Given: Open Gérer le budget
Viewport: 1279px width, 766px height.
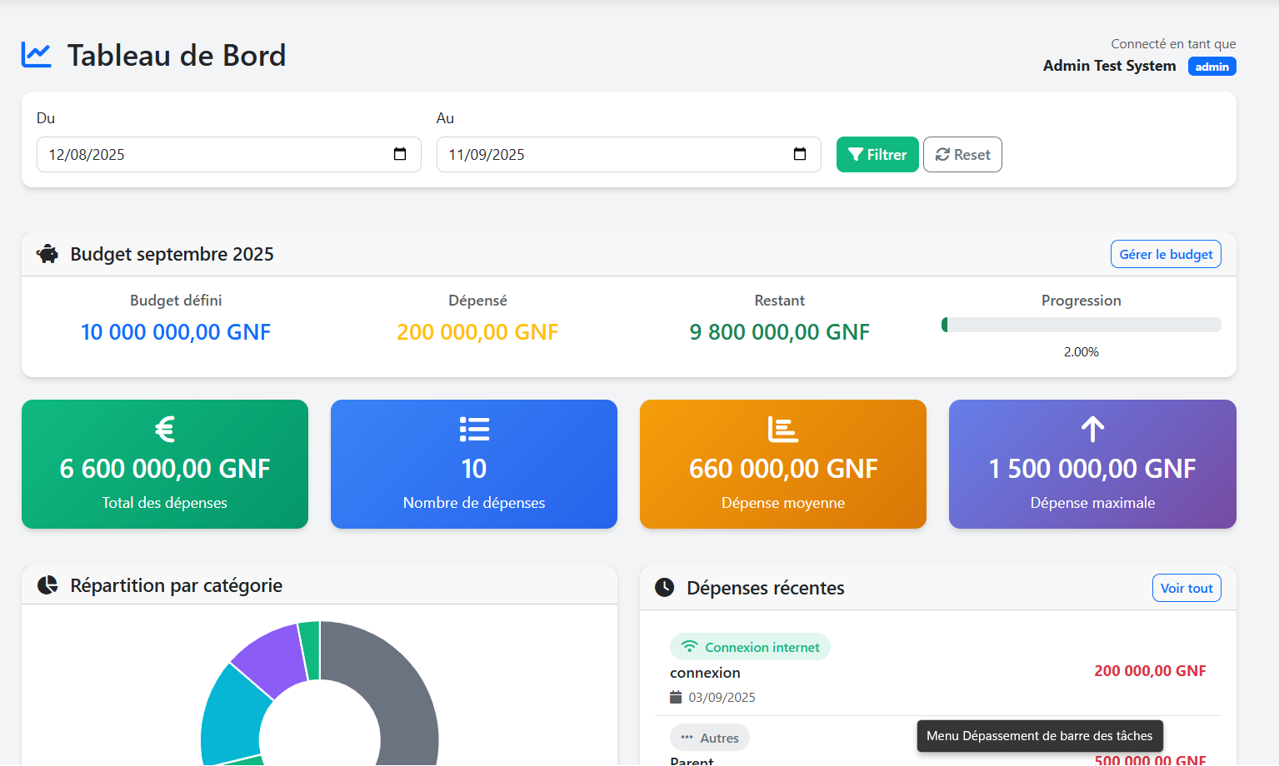Looking at the screenshot, I should tap(1166, 255).
